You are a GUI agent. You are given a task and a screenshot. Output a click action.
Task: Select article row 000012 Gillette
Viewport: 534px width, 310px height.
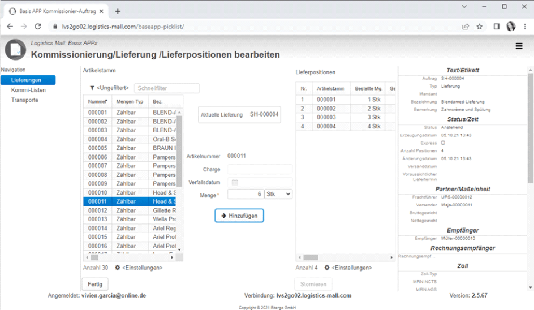pyautogui.click(x=130, y=210)
